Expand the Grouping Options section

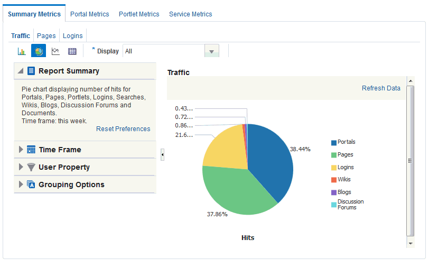tap(21, 185)
